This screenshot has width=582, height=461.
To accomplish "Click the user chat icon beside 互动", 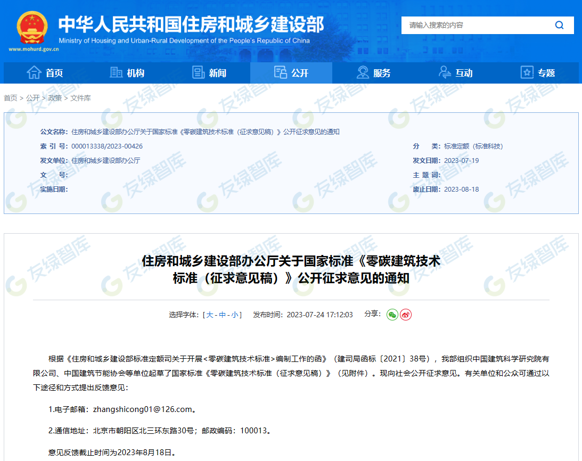I will (445, 72).
